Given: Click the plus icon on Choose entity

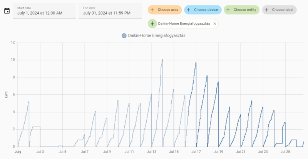Looking at the screenshot, I should tap(229, 10).
